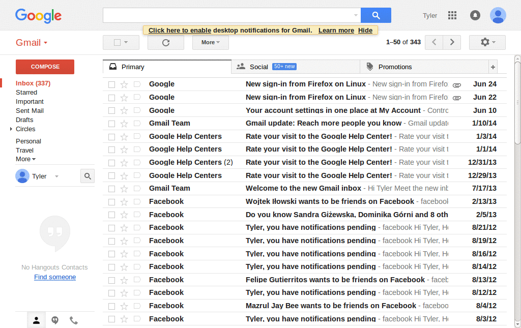Click the Tyler name in top bar
Screen dimensions: 521x328
429,16
